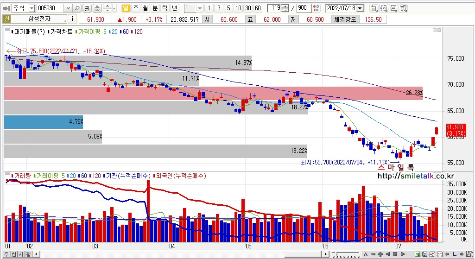Click the current price value 61,900 in header
Screen dimensions: 475x259
tap(95, 19)
